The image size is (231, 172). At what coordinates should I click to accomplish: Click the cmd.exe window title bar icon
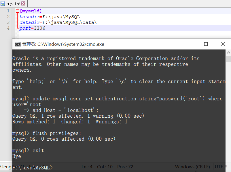18,44
